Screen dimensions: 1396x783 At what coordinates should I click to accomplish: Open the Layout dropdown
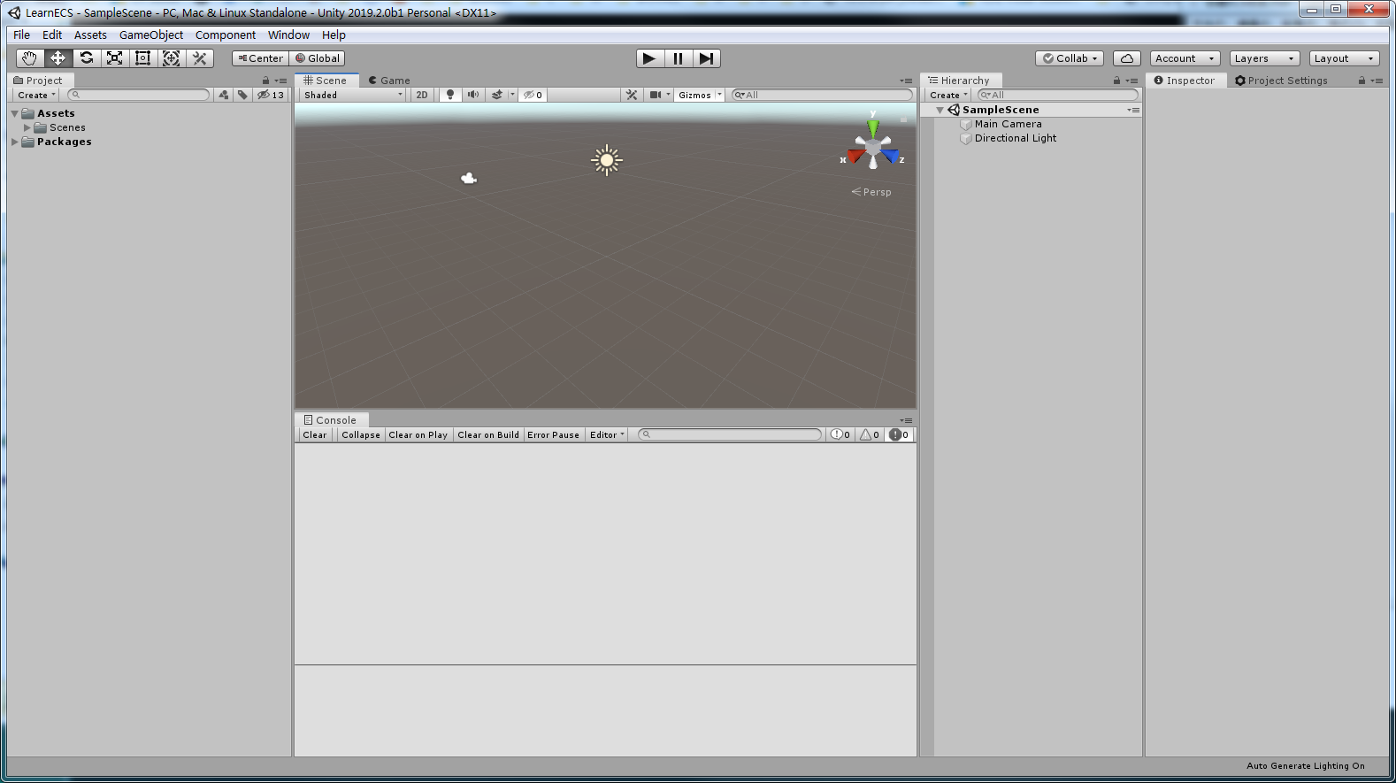point(1345,58)
